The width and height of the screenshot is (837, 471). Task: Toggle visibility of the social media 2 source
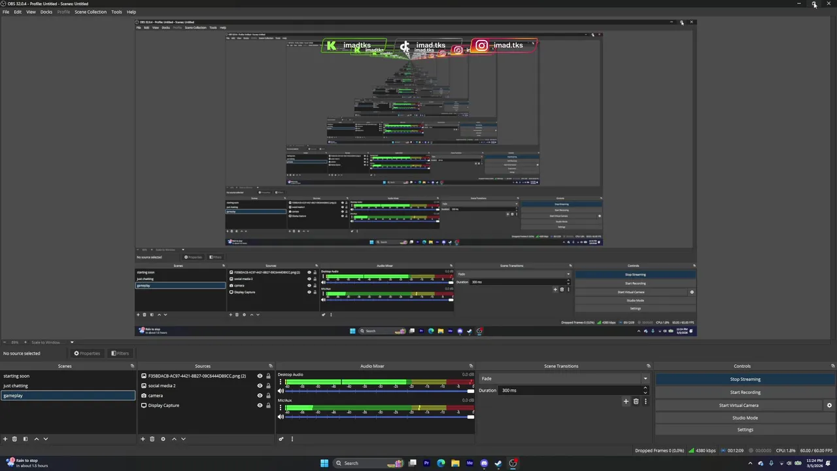pos(260,386)
